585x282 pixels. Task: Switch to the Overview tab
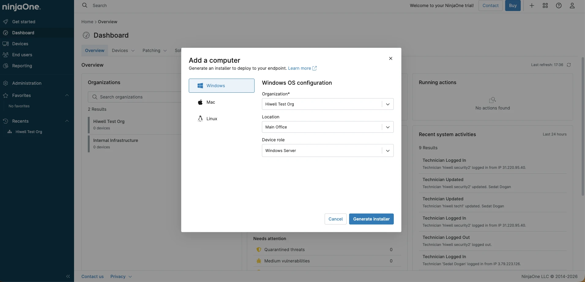click(95, 50)
